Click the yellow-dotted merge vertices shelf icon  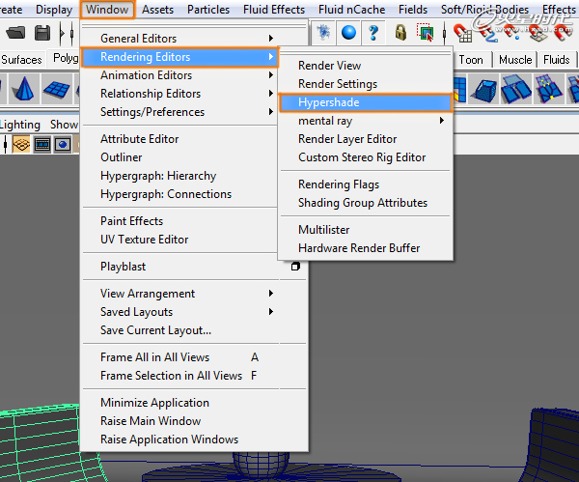pyautogui.click(x=548, y=89)
